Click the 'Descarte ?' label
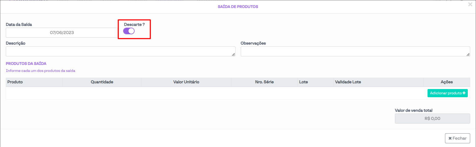 [134, 24]
